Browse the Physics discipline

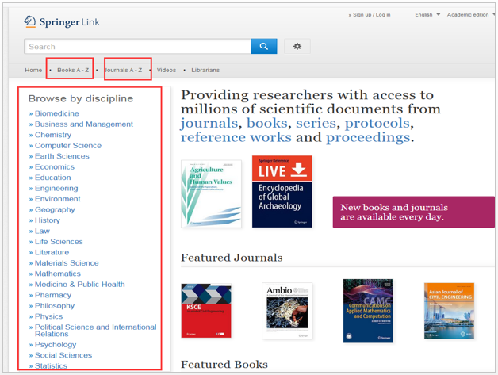[48, 316]
